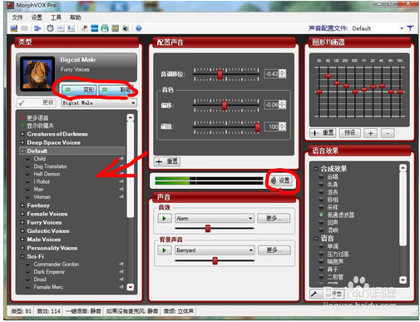Collapse the Sci-Fi voice group
This screenshot has width=420, height=322.
22,256
